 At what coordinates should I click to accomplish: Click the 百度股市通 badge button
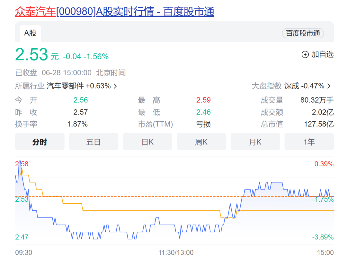coord(303,33)
